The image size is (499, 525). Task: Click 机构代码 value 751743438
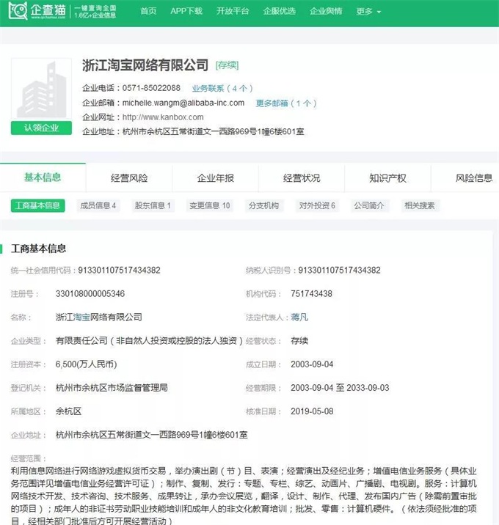tap(311, 293)
